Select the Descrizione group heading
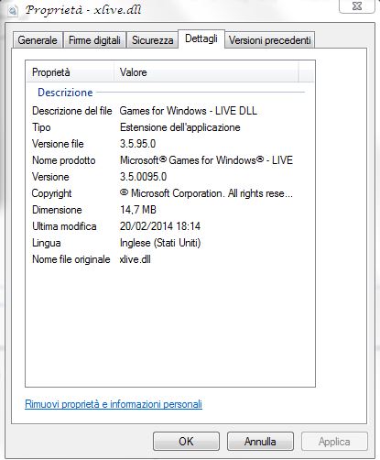 click(65, 93)
